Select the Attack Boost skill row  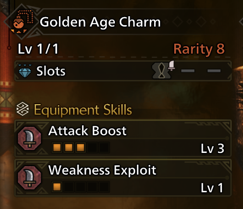123,139
